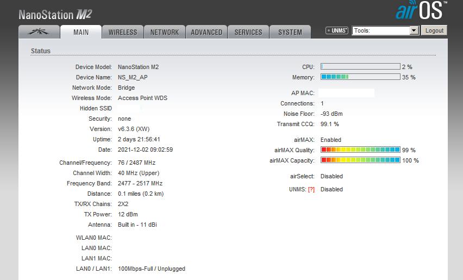Open the NETWORK tab

pos(165,32)
